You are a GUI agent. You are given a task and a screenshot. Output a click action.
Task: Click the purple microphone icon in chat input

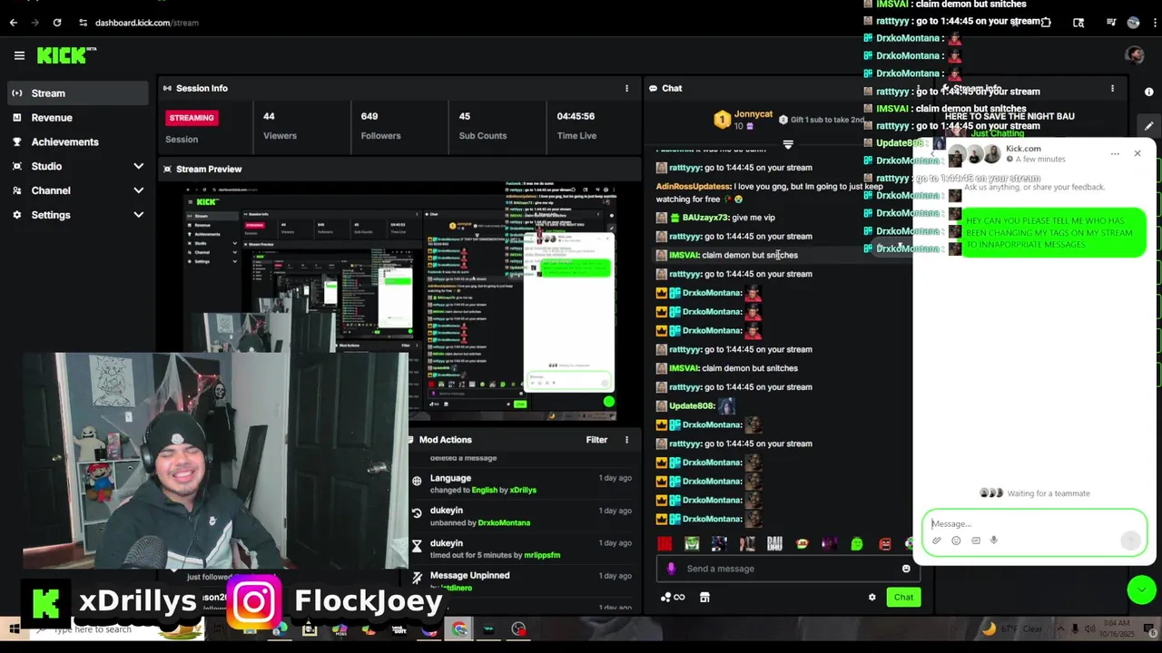coord(671,569)
